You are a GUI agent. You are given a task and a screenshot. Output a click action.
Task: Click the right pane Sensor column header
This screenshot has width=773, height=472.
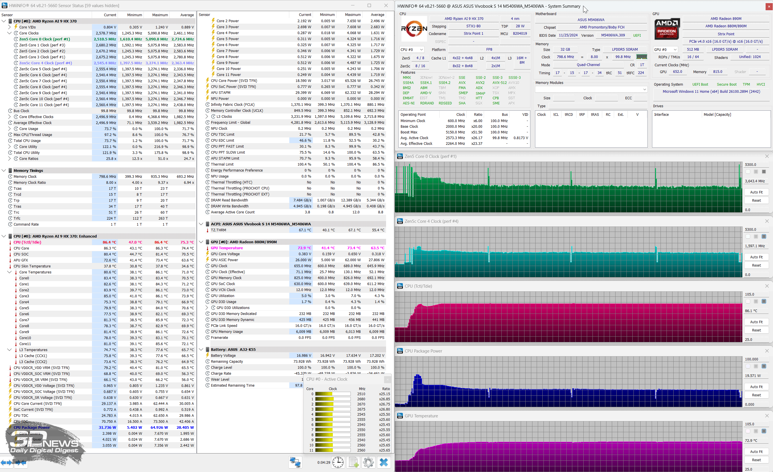click(x=243, y=15)
